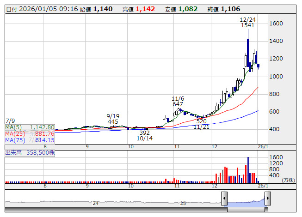Click the 終値 1,106 value in header

point(230,9)
